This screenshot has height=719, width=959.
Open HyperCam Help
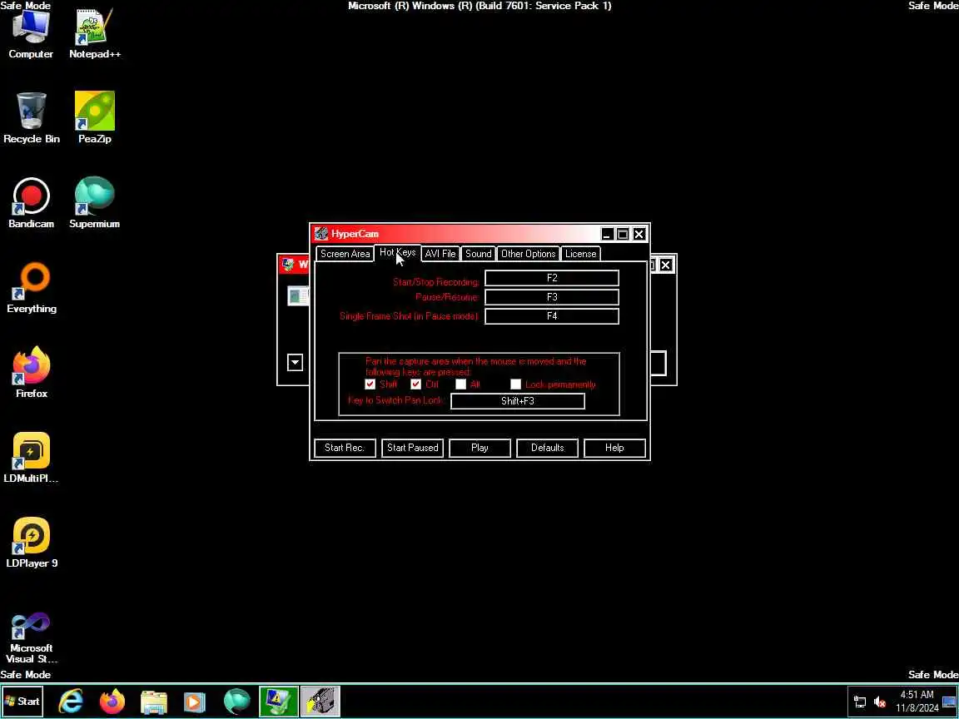coord(614,448)
